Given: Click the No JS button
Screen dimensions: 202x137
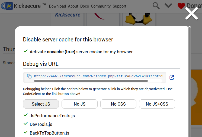Looking at the screenshot, I should click(x=79, y=104).
